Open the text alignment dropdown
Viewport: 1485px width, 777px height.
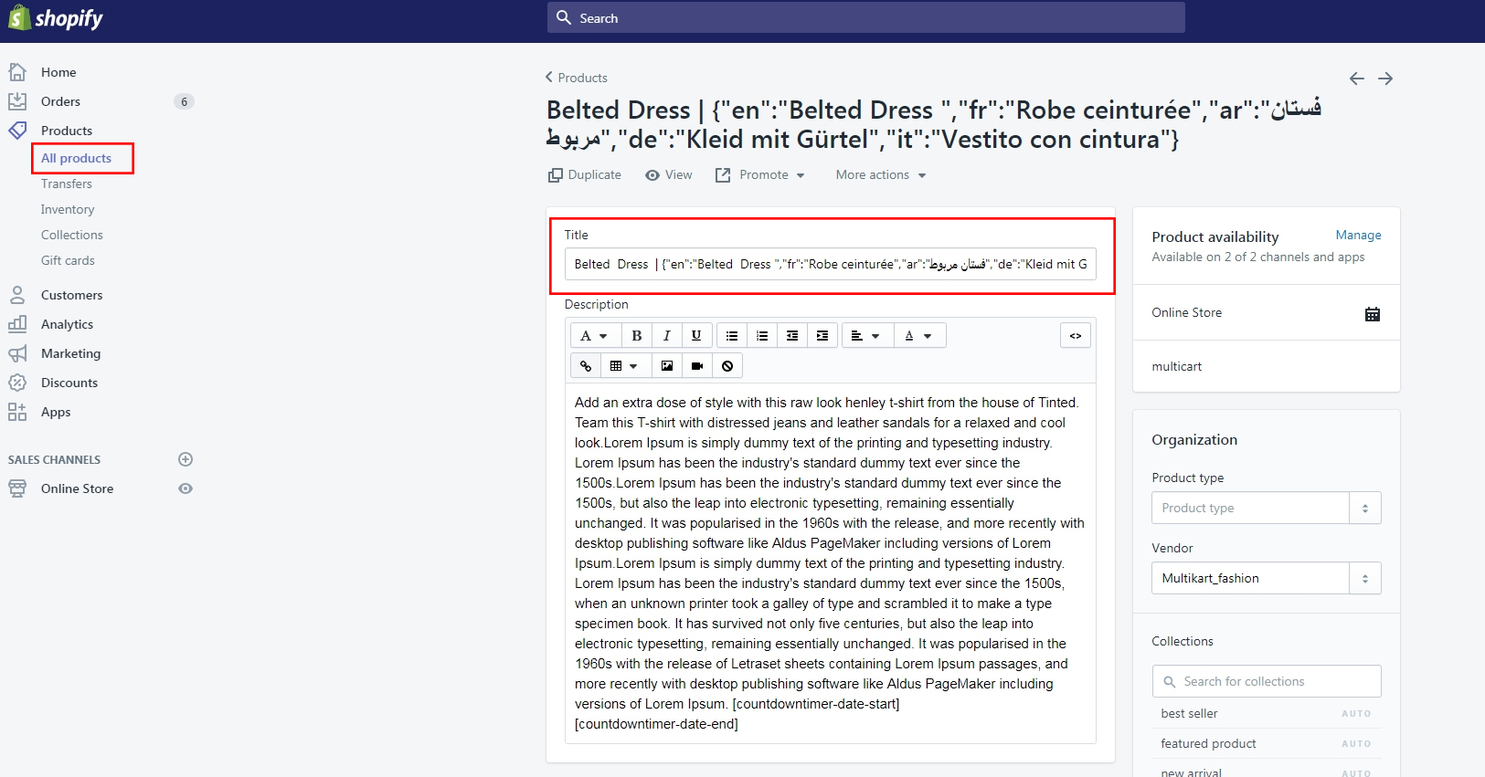[x=865, y=336]
